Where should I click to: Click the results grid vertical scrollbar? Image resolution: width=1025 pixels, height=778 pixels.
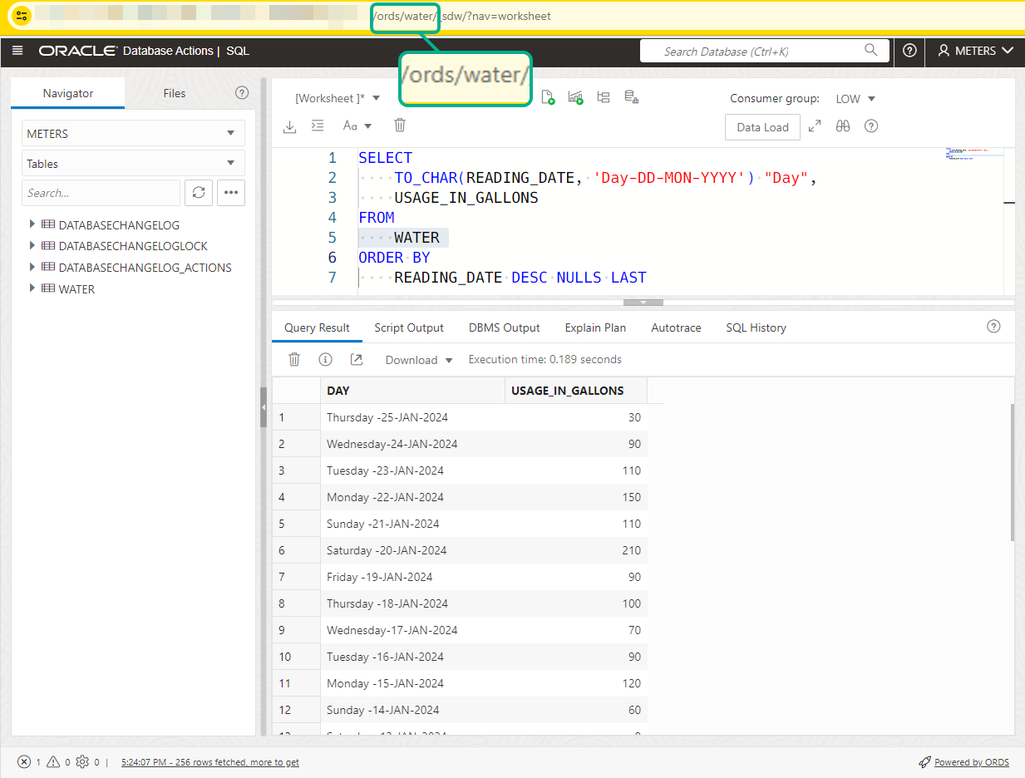[1012, 472]
